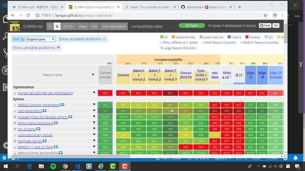Open the red recorder taskbar icon

pyautogui.click(x=125, y=166)
